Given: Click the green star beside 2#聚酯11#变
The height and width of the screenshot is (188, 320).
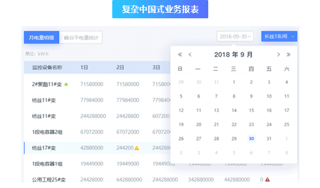Looking at the screenshot, I should pos(66,84).
